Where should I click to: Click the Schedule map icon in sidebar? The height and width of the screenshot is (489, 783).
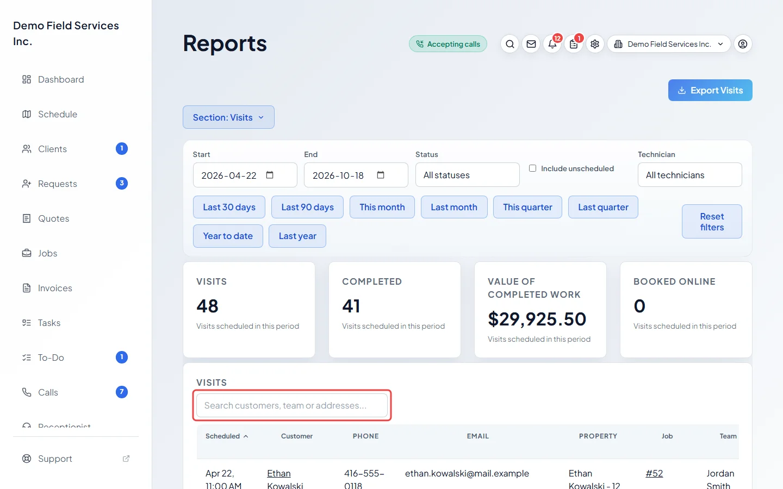27,114
